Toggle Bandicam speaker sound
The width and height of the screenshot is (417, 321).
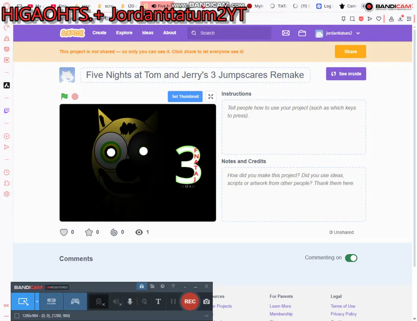click(117, 302)
